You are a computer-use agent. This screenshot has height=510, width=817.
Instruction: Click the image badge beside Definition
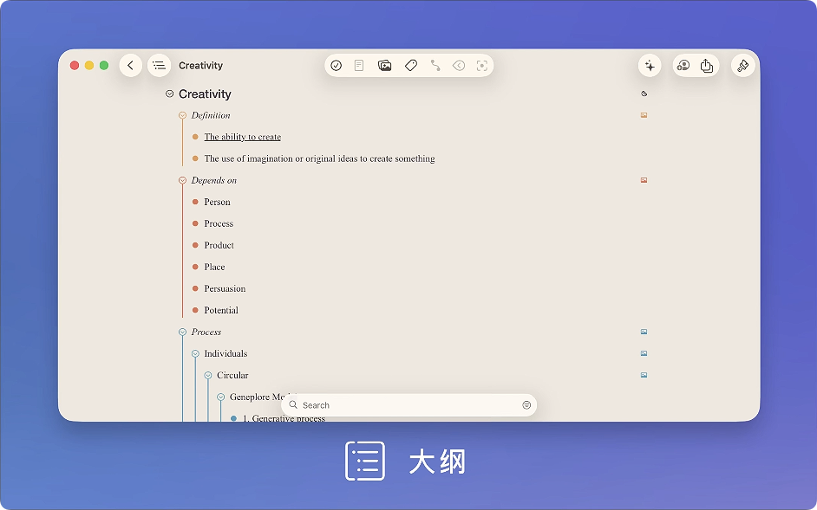tap(644, 115)
